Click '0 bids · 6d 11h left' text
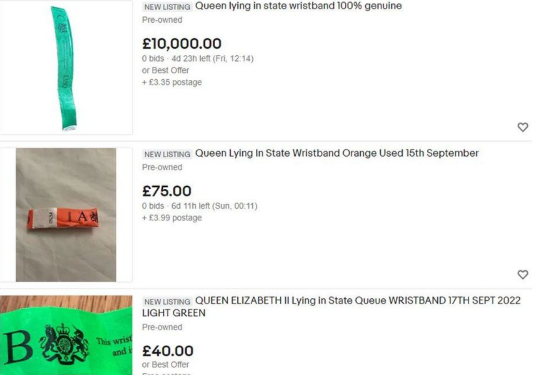Image resolution: width=540 pixels, height=375 pixels. tap(199, 206)
